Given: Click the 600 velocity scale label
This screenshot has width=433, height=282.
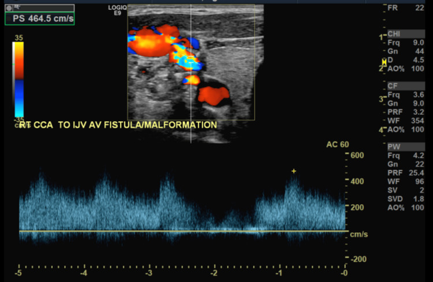Looking at the screenshot, I should click(357, 155).
